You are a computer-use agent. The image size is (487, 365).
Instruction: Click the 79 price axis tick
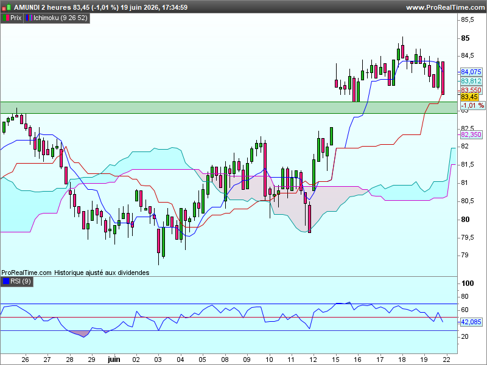464,255
